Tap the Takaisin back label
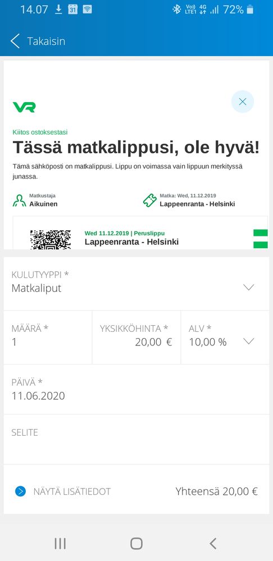The width and height of the screenshot is (273, 561). click(x=46, y=41)
